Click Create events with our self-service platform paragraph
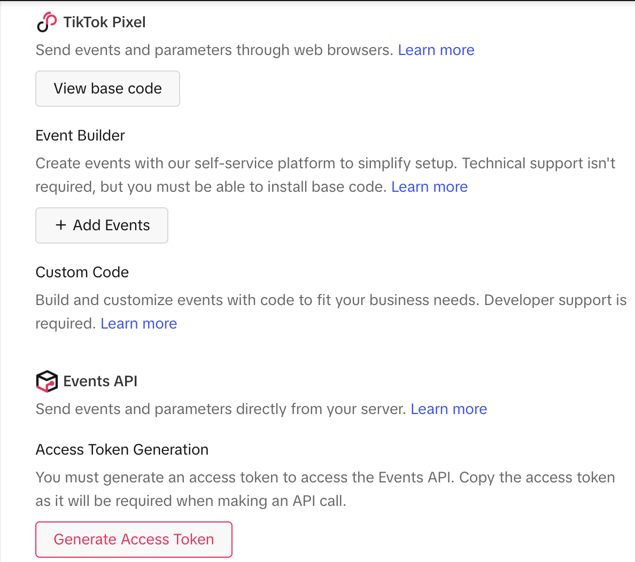 [325, 175]
